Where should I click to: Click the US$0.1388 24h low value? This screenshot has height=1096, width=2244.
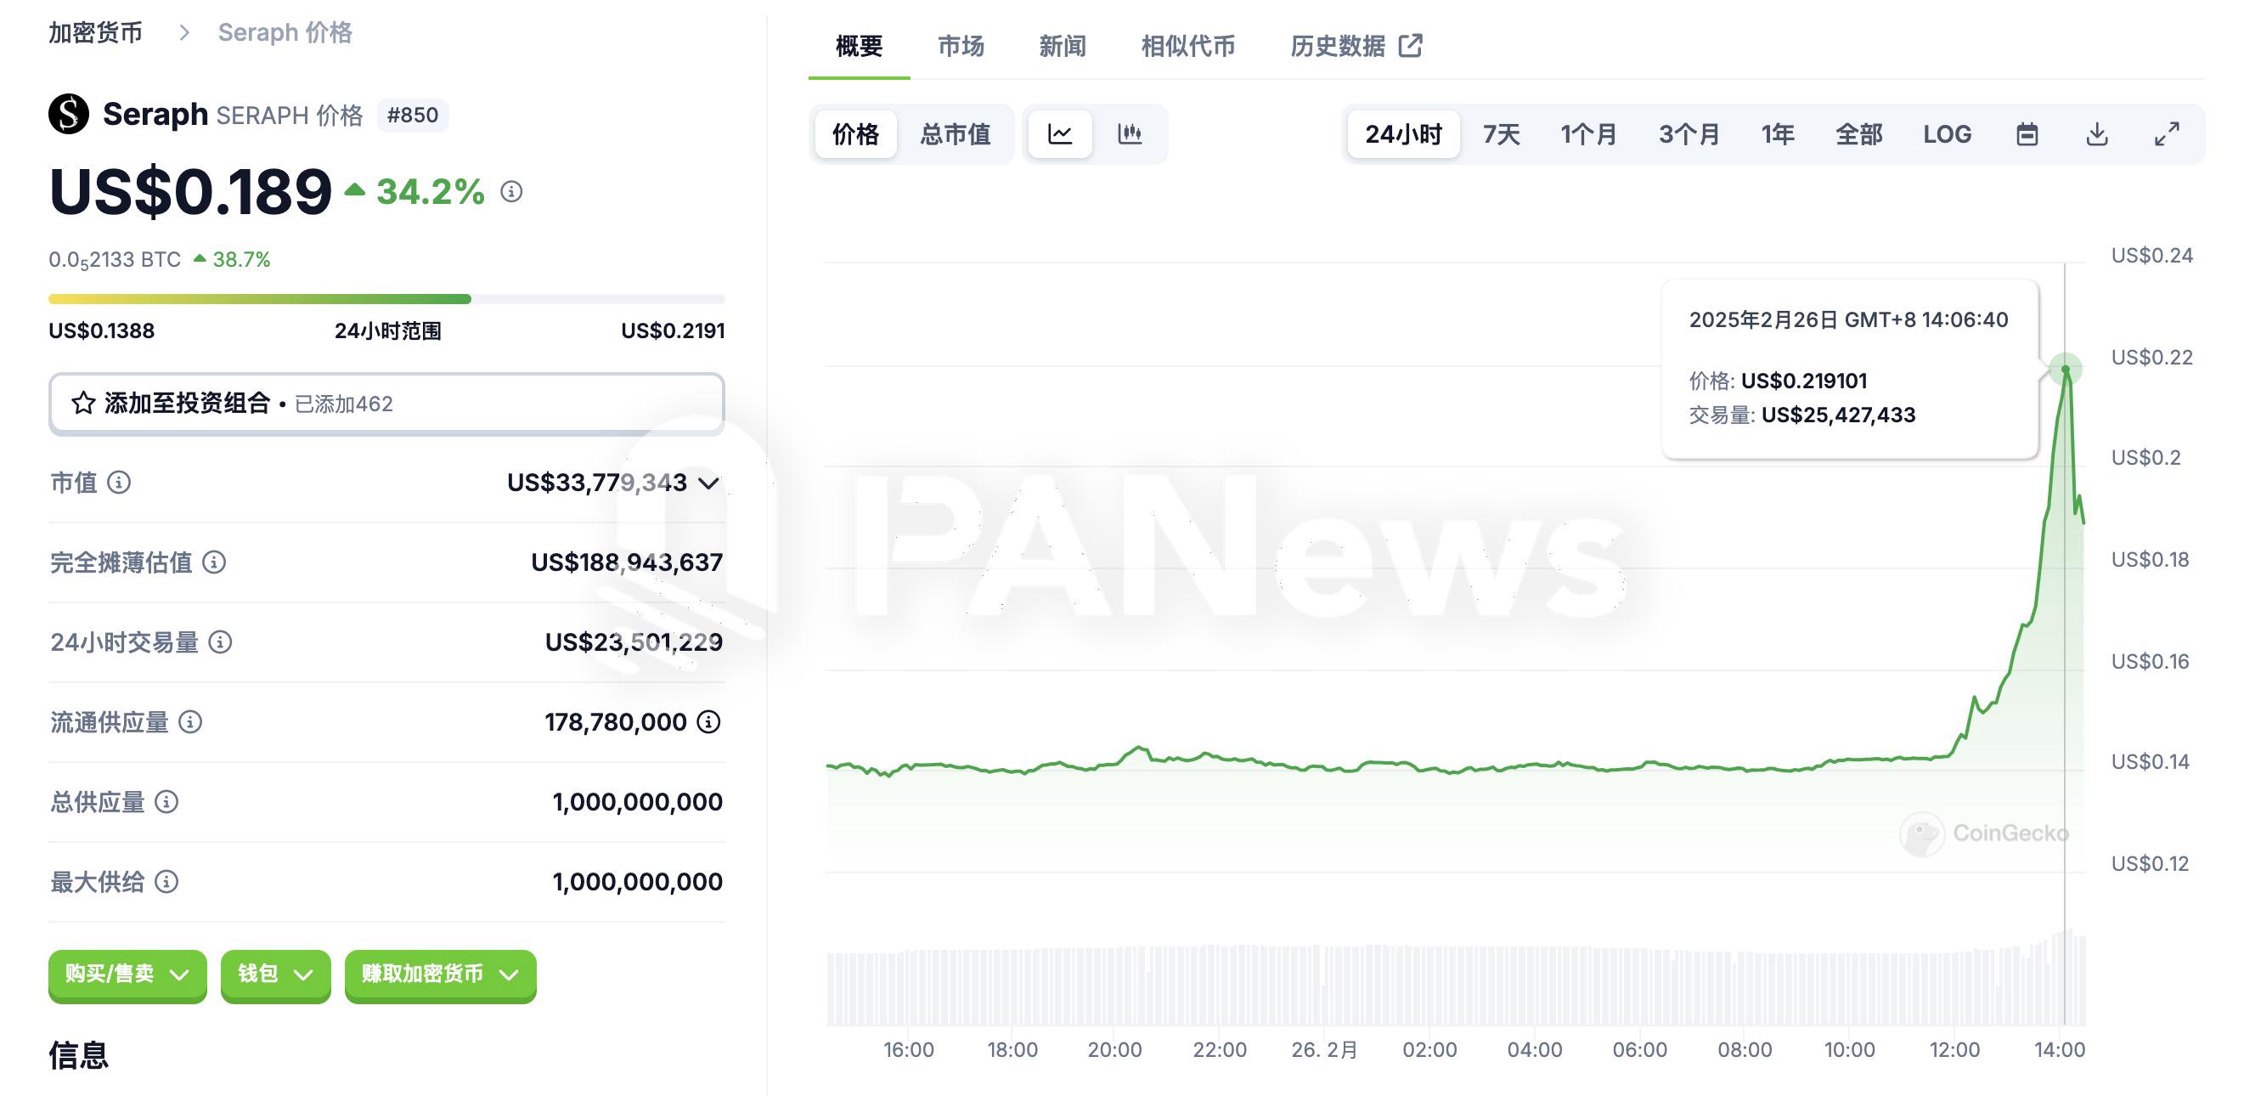coord(102,331)
